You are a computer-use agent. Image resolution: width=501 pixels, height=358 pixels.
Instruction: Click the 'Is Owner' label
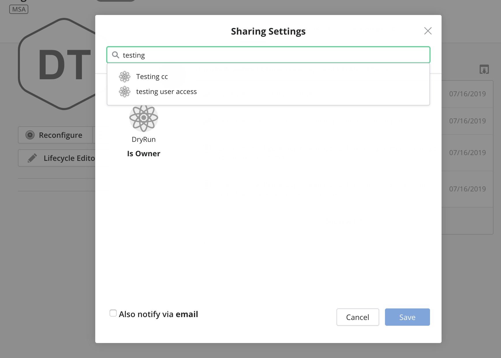pos(144,154)
